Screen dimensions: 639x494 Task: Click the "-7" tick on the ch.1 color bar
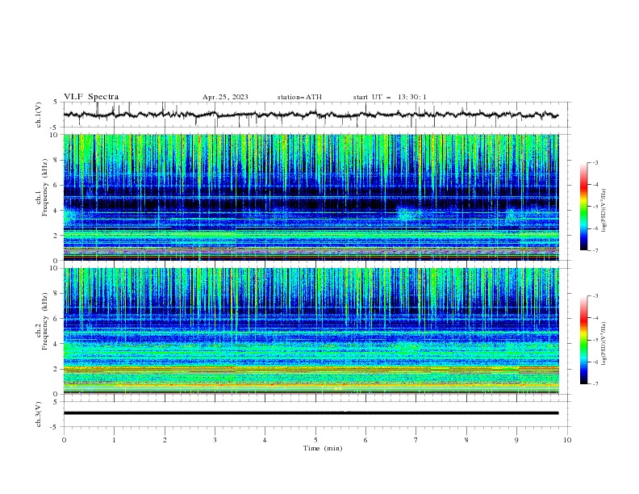pyautogui.click(x=595, y=251)
